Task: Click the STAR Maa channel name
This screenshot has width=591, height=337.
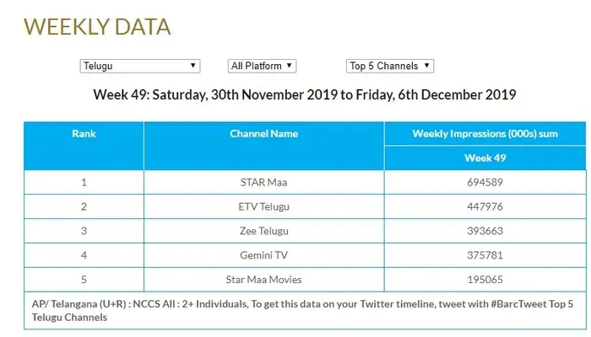Action: (x=263, y=182)
